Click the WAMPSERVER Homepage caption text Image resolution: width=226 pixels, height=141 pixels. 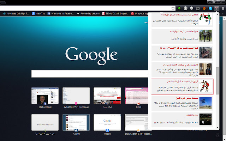[76, 107]
